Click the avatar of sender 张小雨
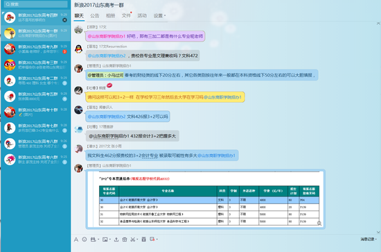The image size is (381, 252). (78, 149)
